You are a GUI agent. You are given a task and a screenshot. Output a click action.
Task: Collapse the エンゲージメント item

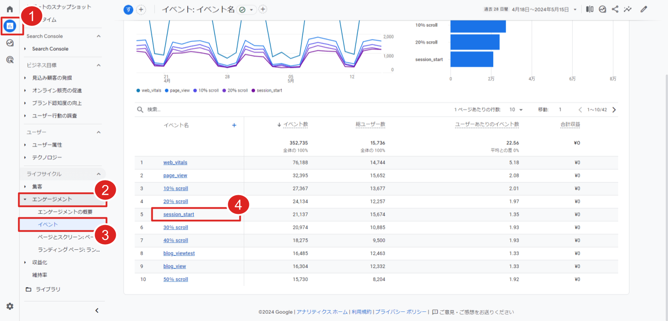[x=25, y=199]
